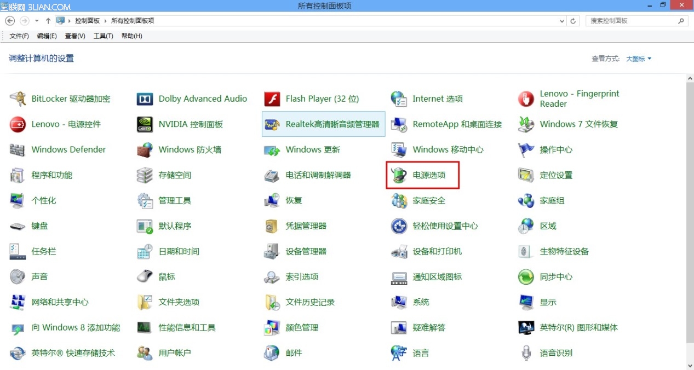Open the 日期和时间 link
The height and width of the screenshot is (370, 694).
point(179,251)
